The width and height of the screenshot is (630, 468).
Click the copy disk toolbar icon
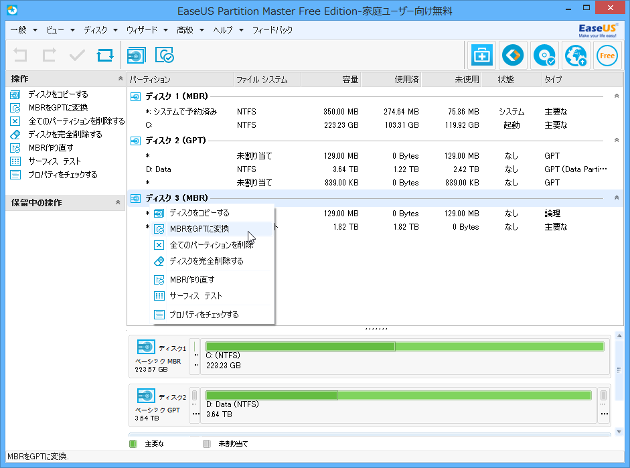137,56
